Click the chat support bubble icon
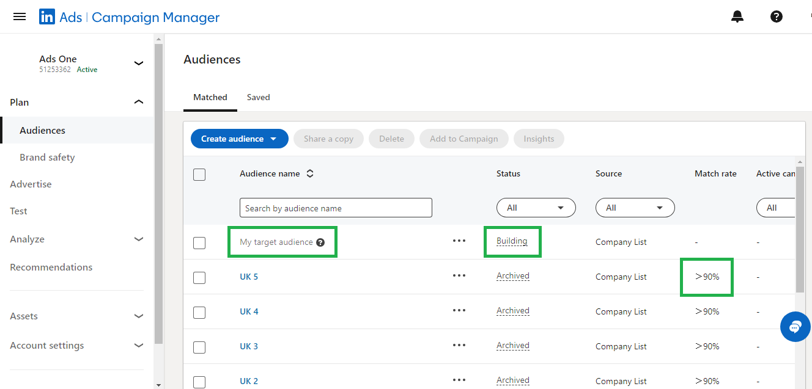 coord(795,327)
